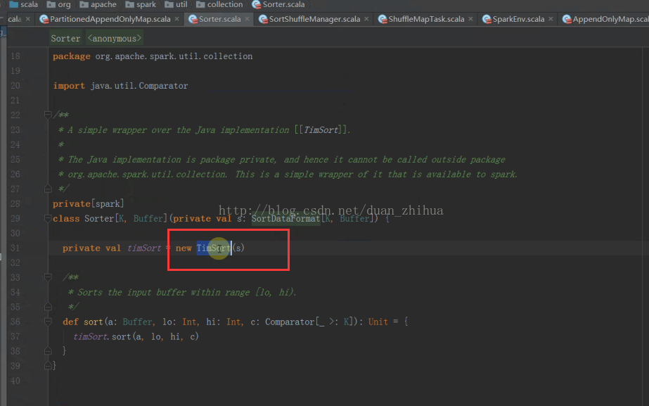The image size is (649, 406).
Task: Close the SortShuffleManager.scala tab
Action: click(366, 19)
